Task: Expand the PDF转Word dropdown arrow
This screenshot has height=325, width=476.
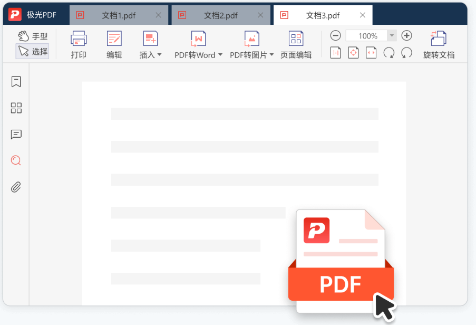Action: pos(220,55)
